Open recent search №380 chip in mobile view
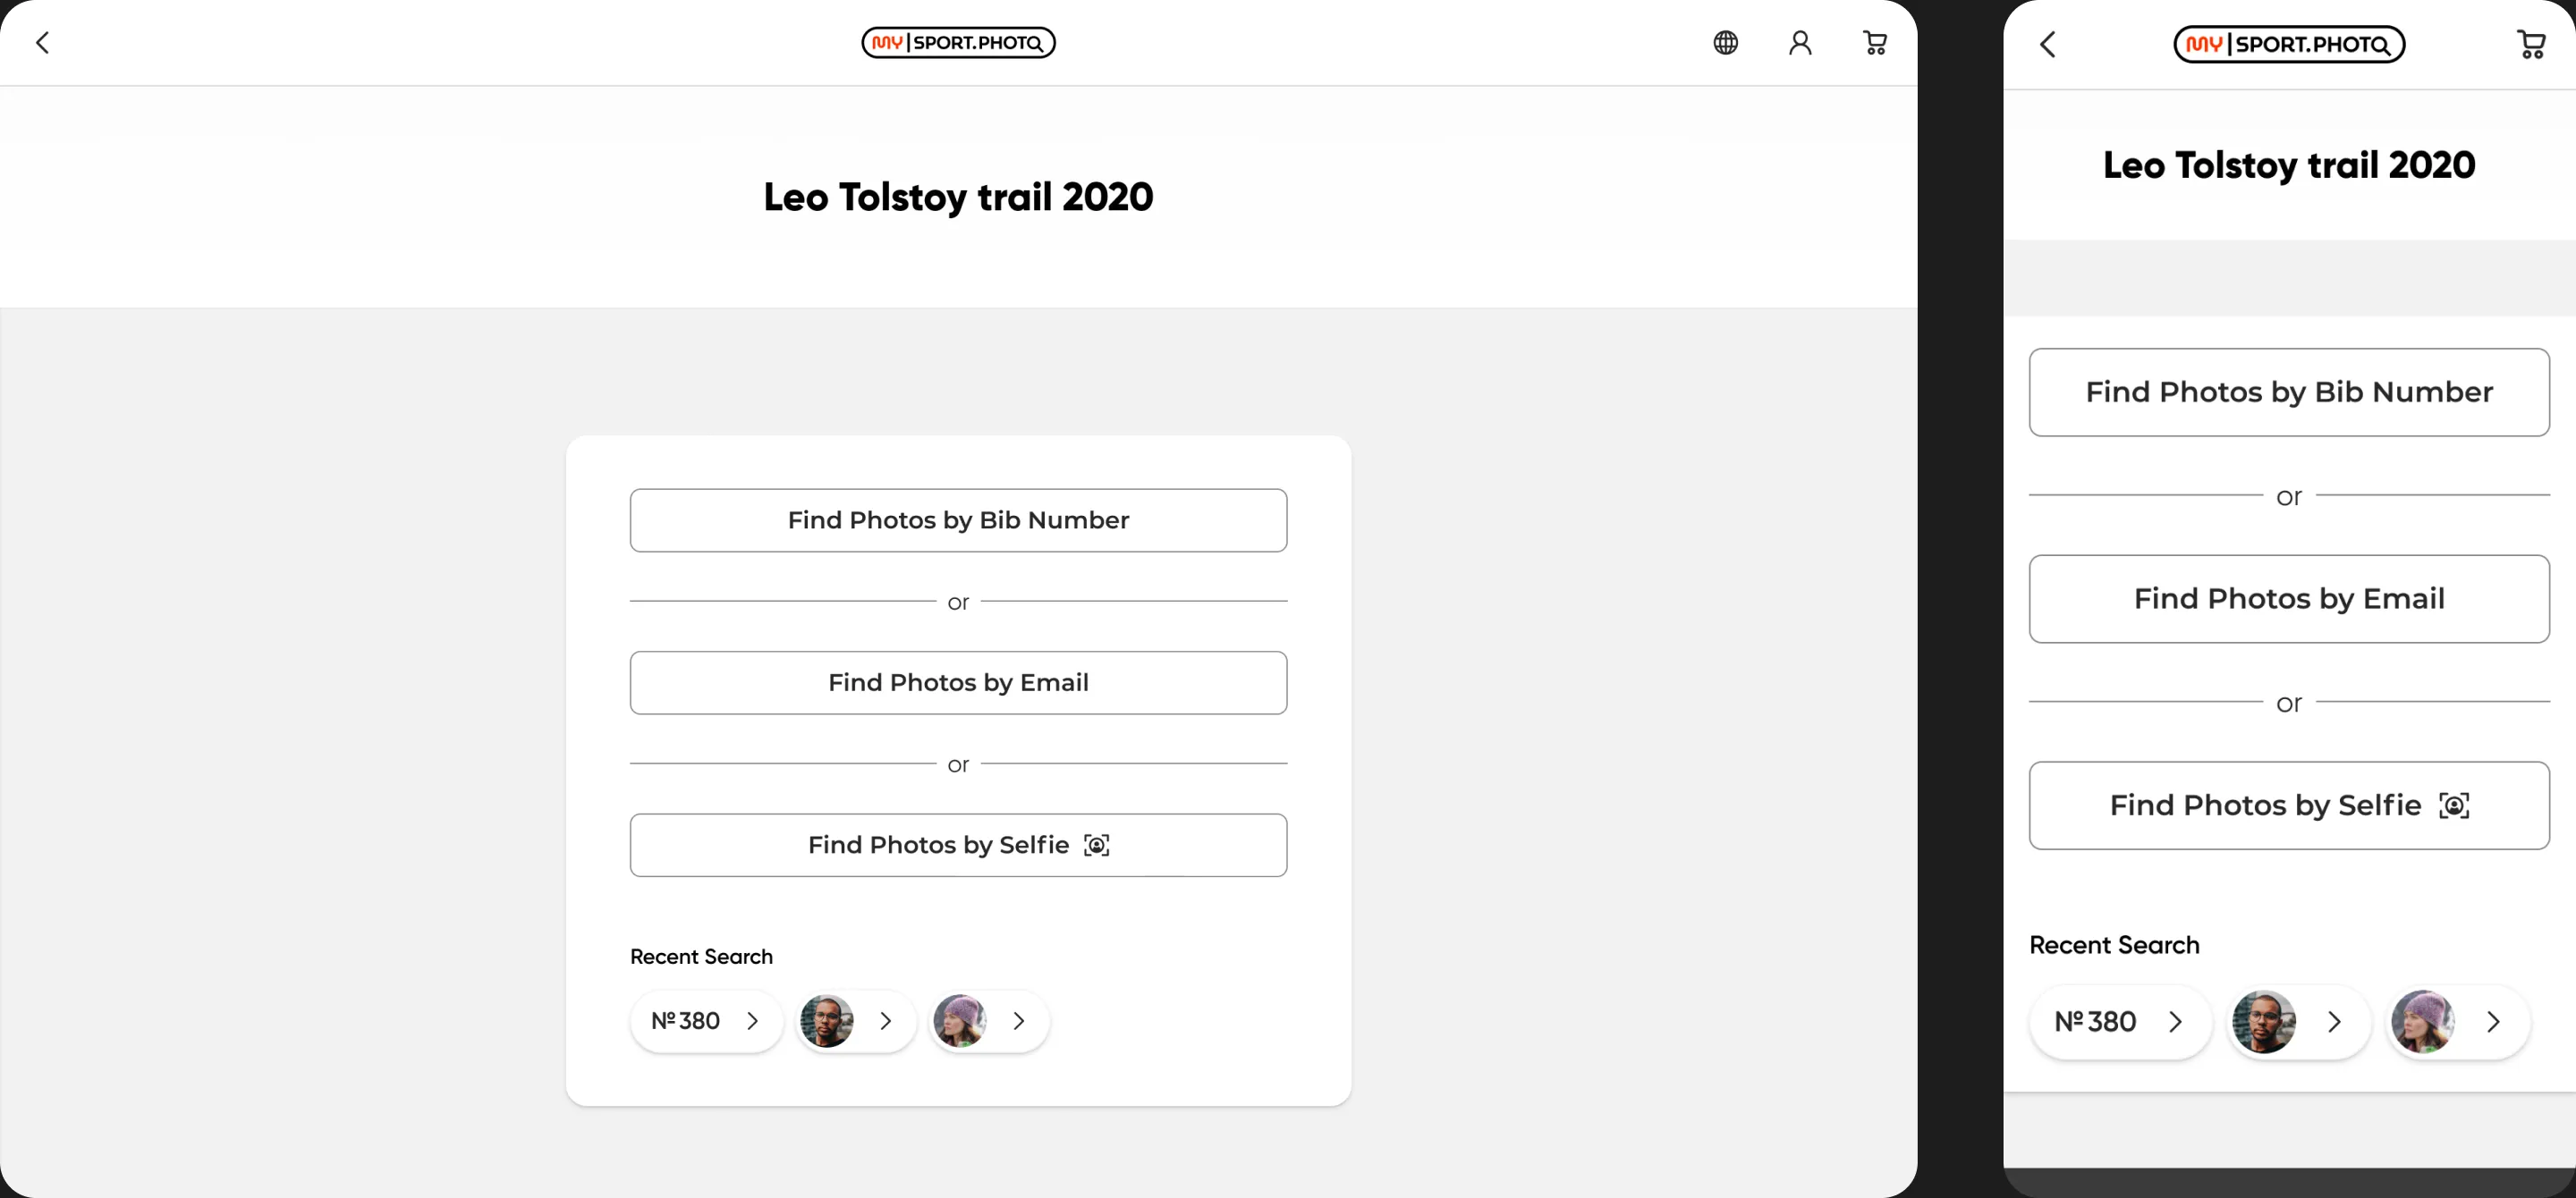 pyautogui.click(x=2120, y=1022)
